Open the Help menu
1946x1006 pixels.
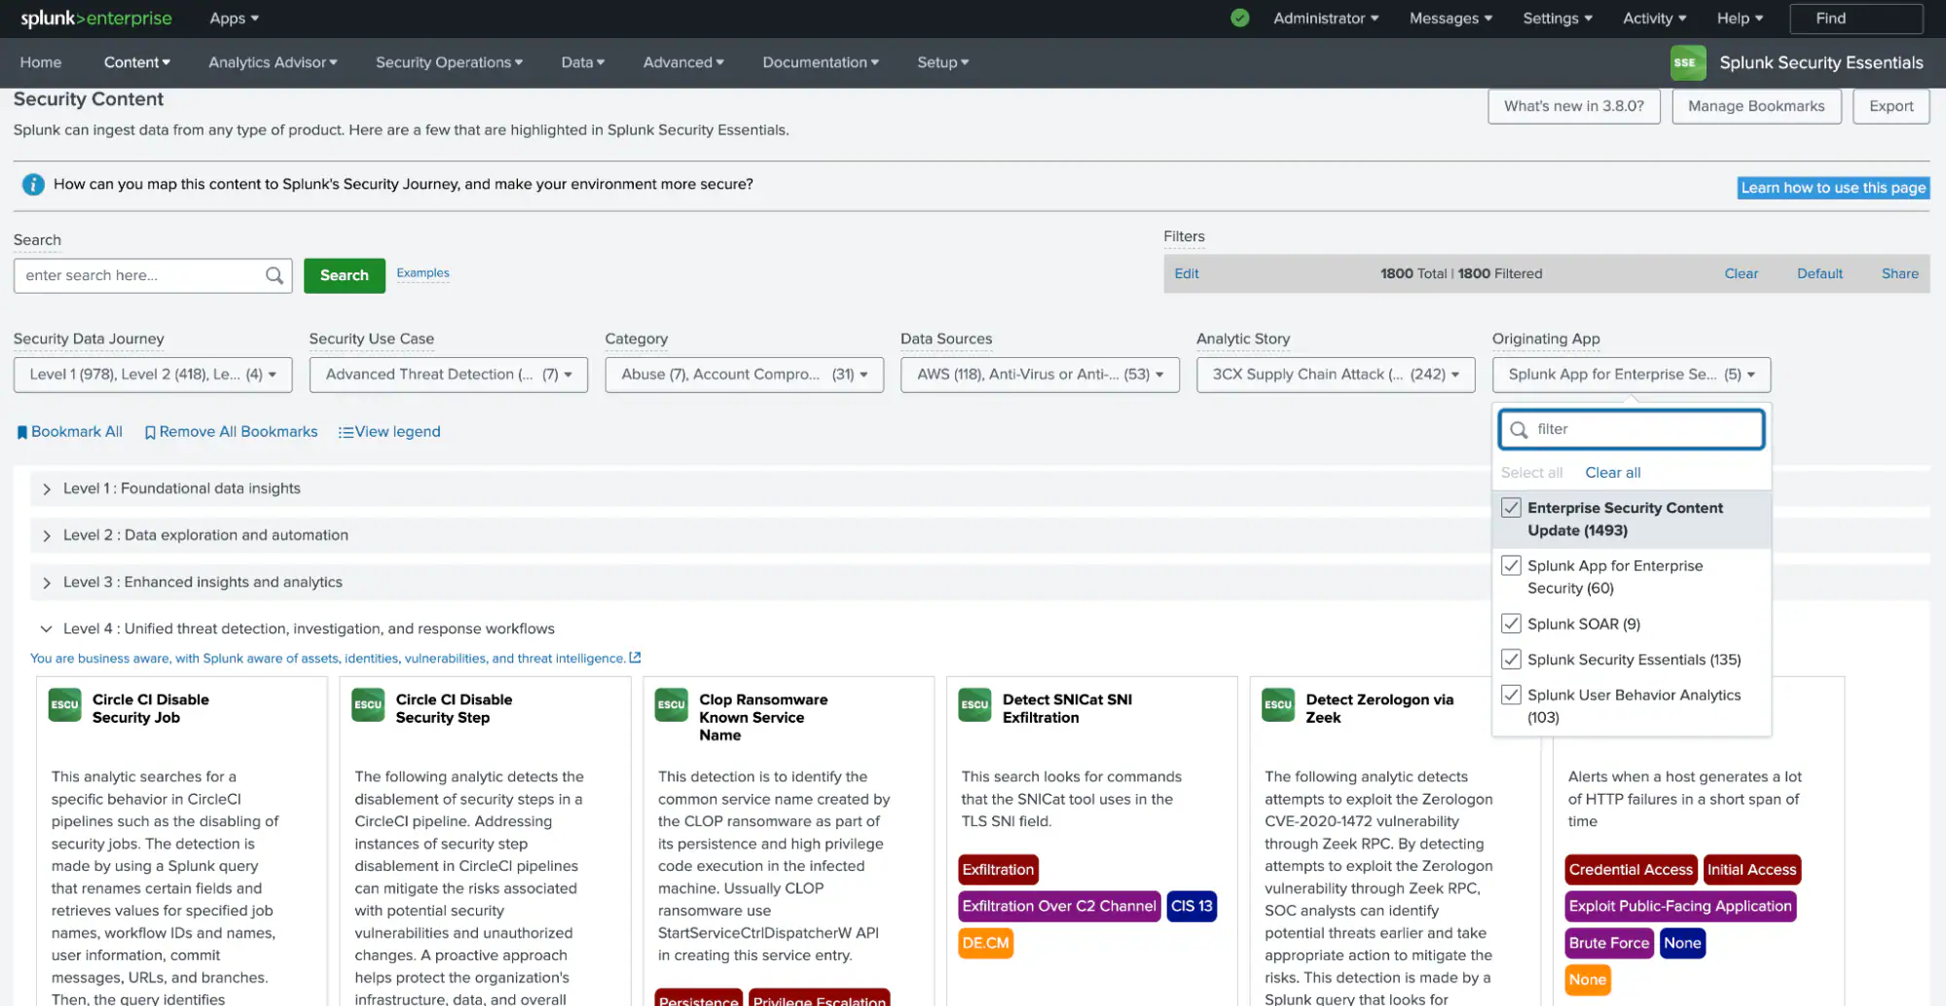tap(1740, 18)
